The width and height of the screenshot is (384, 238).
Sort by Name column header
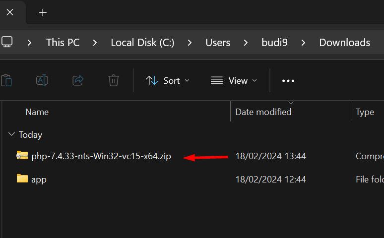(37, 112)
